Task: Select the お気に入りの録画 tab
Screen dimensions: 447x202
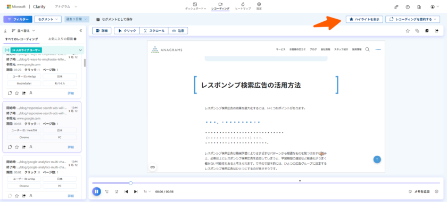Action: (x=62, y=39)
